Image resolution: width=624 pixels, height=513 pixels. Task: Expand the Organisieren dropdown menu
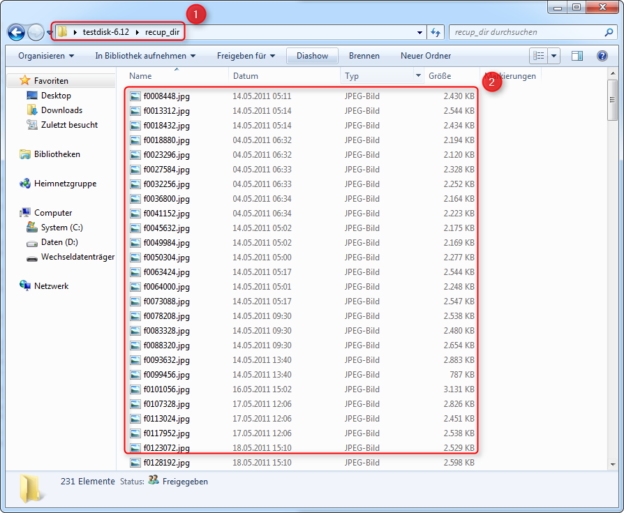[x=46, y=56]
